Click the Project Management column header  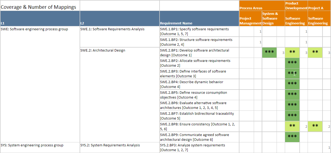[250, 21]
